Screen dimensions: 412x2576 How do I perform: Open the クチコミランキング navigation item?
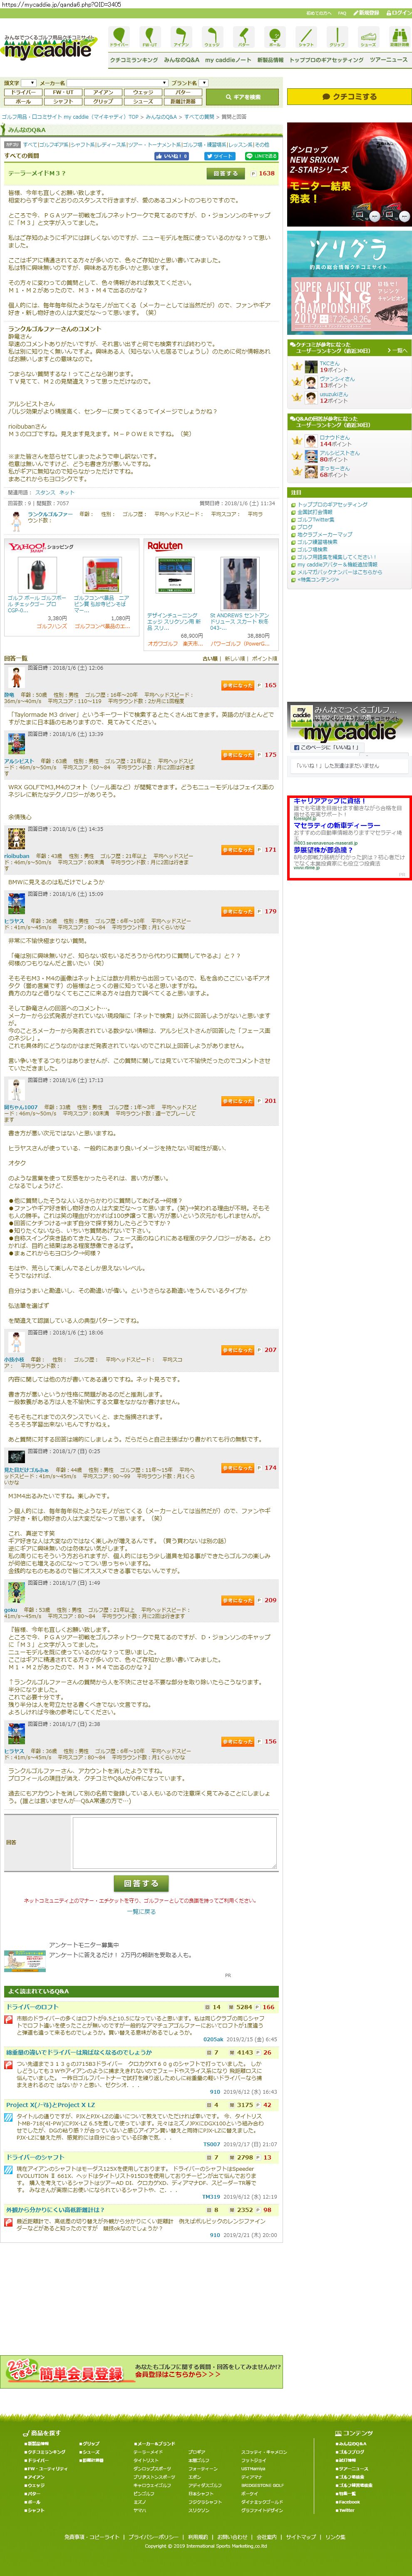[134, 60]
